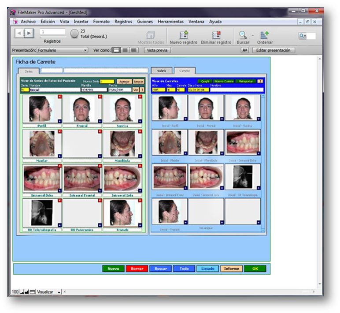Open blue dropdown on Sonrisa series photo
Image resolution: width=340 pixels, height=313 pixels.
[x=140, y=121]
